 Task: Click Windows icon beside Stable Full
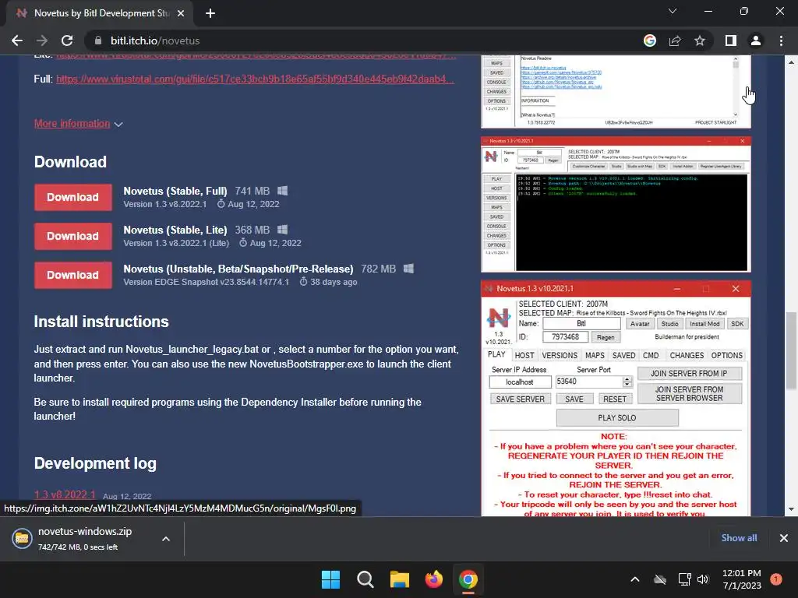point(282,191)
